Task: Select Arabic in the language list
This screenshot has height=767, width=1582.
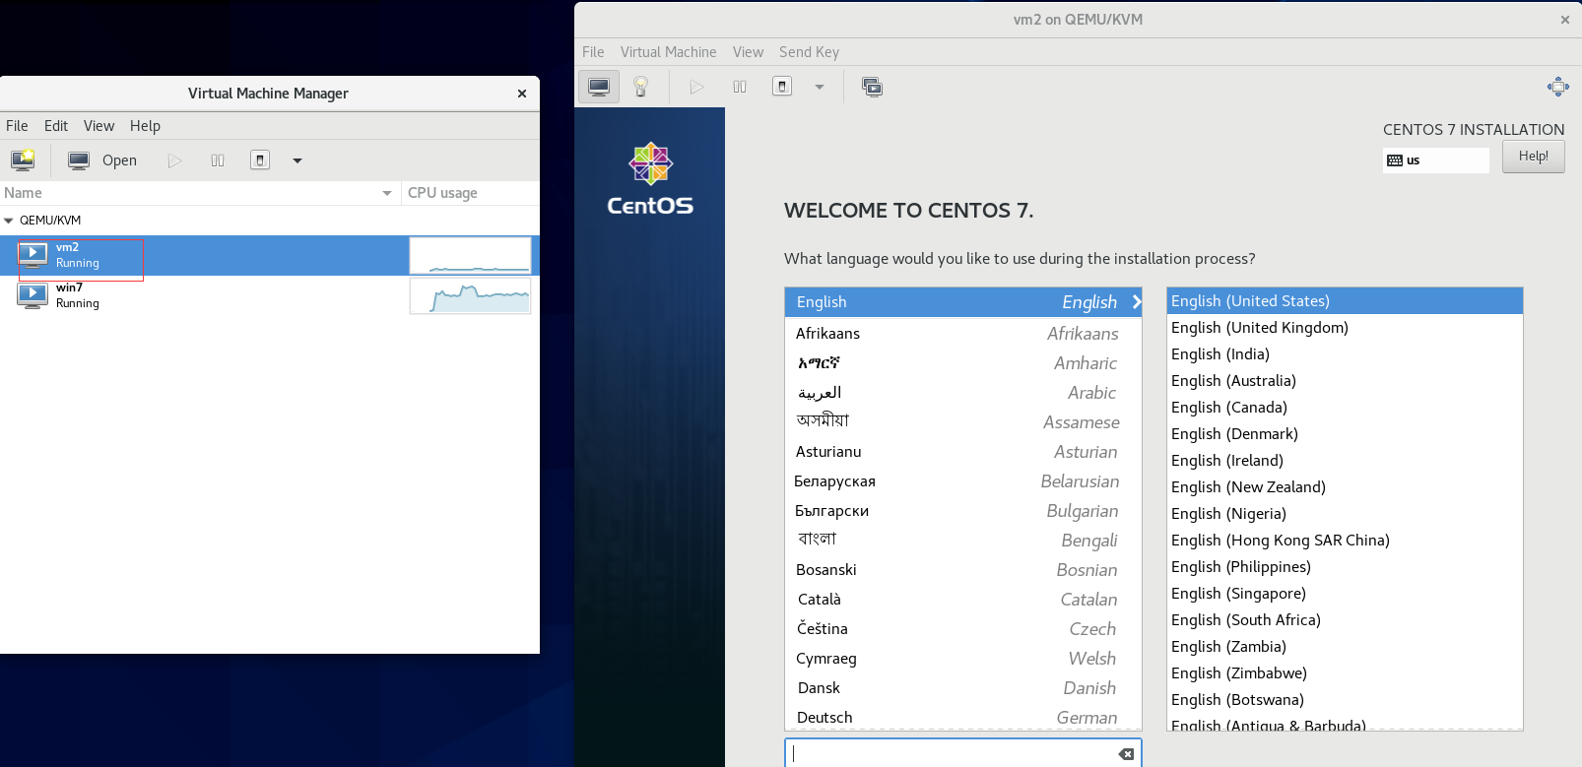Action: pyautogui.click(x=963, y=393)
